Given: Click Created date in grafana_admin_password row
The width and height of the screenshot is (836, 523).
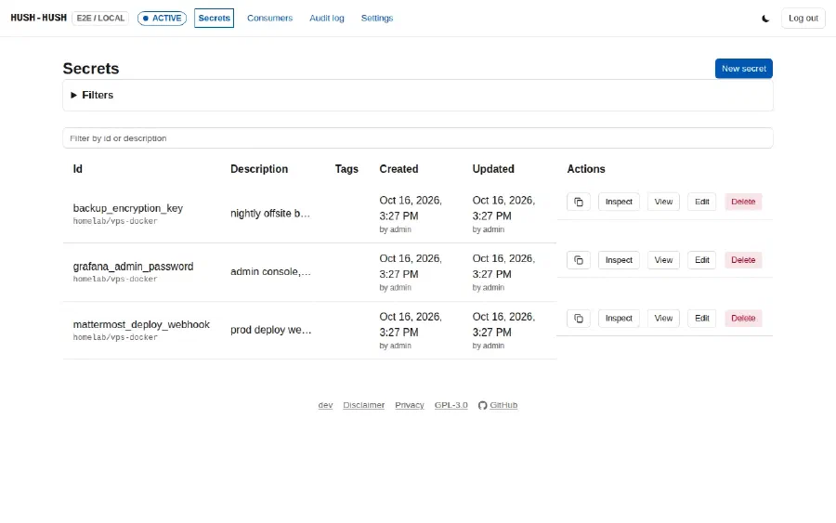Looking at the screenshot, I should (x=411, y=266).
